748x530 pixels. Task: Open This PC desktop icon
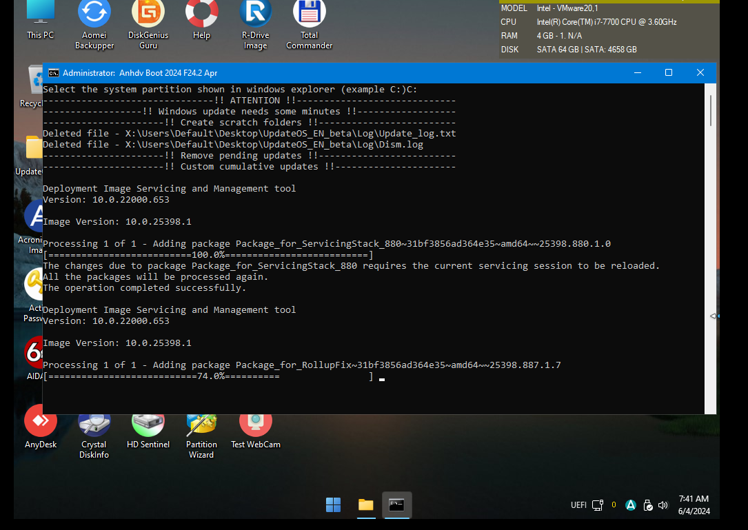point(41,19)
